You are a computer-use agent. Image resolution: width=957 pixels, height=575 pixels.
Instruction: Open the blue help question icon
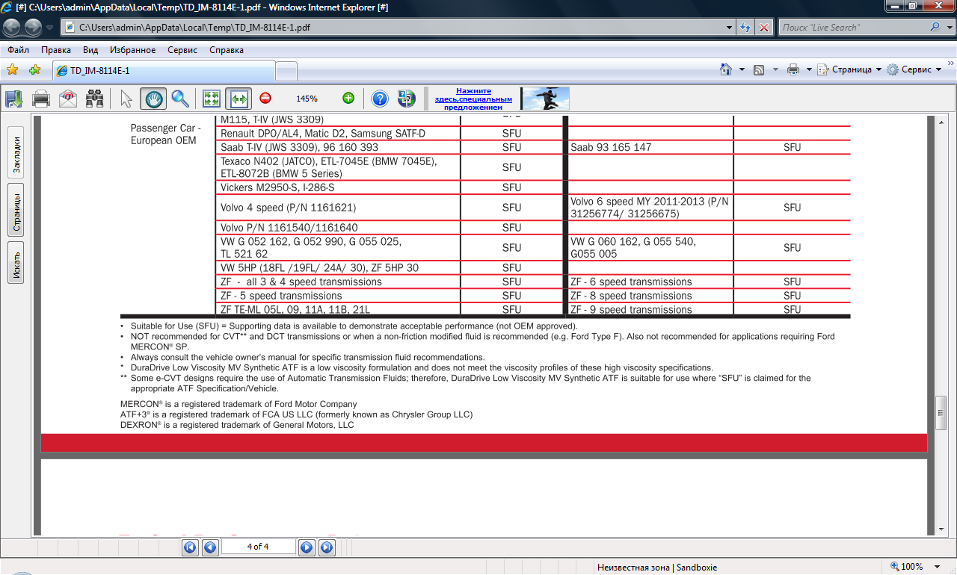[380, 99]
